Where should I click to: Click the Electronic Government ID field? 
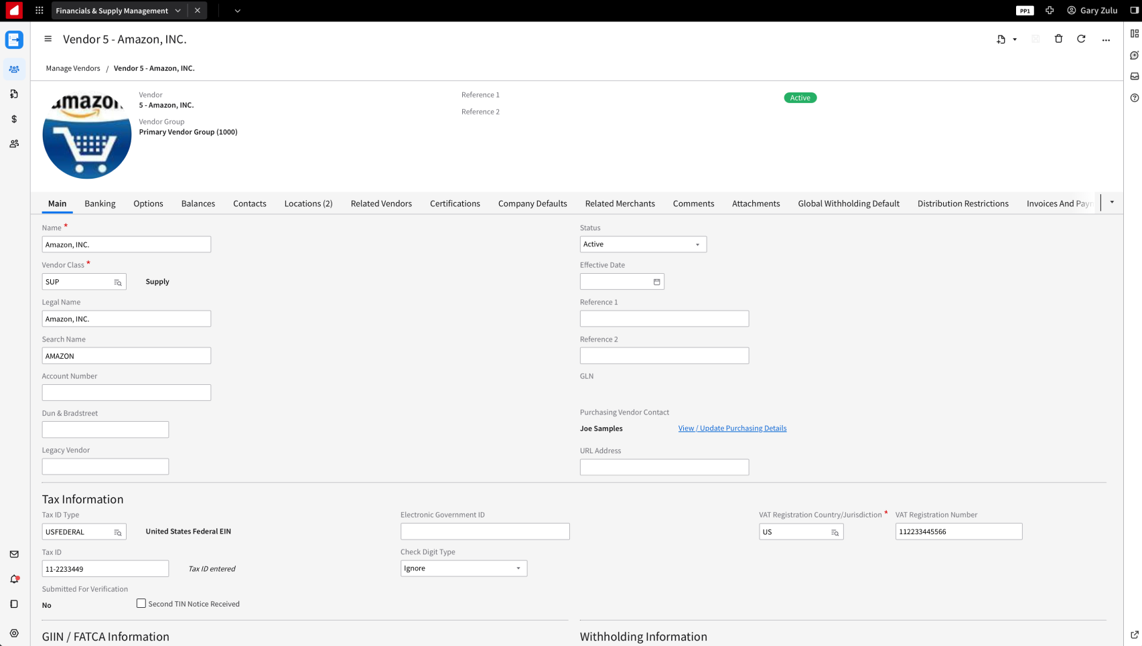[485, 532]
